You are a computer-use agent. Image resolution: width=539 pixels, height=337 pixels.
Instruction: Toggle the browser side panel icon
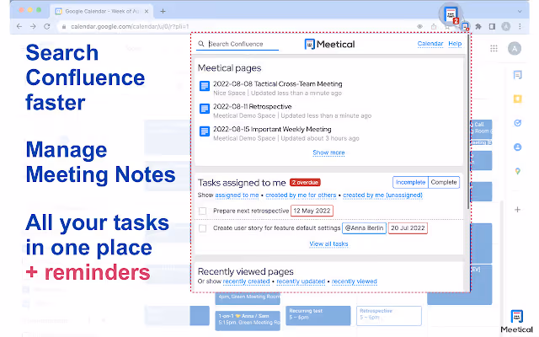tap(492, 26)
